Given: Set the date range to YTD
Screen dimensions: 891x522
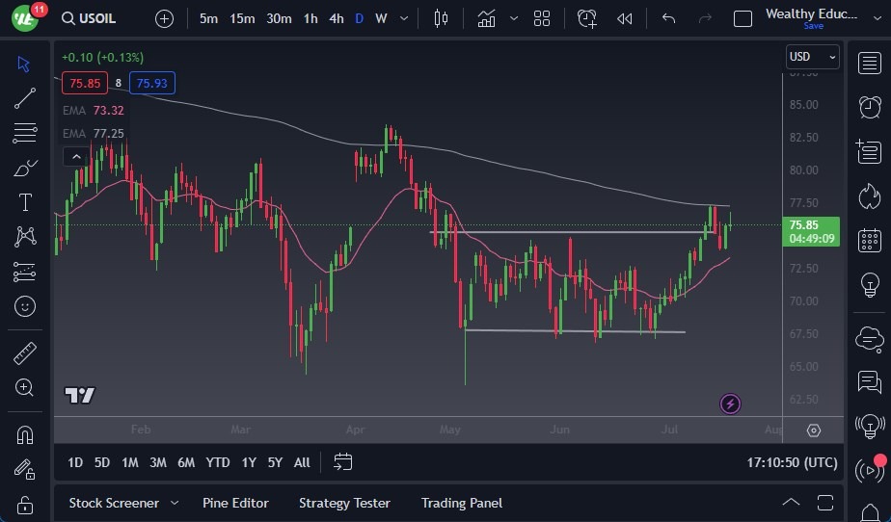Looking at the screenshot, I should click(x=218, y=462).
